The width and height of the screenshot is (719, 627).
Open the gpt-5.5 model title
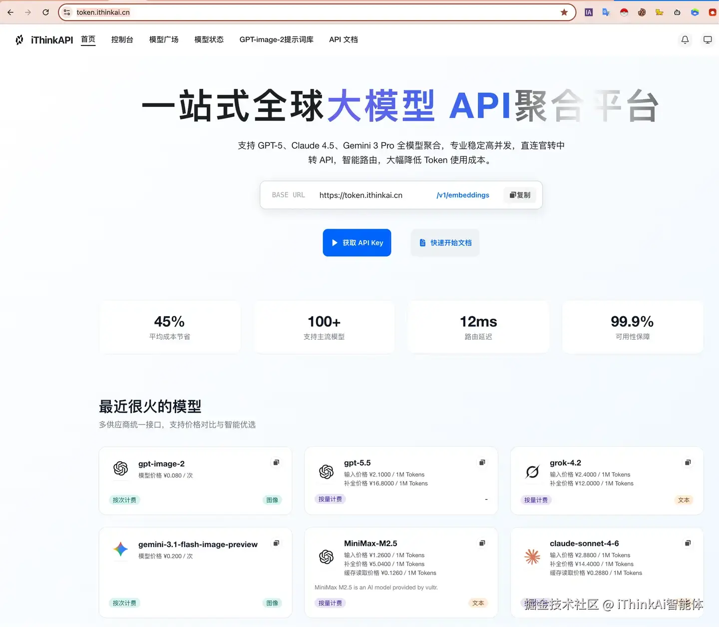coord(357,463)
